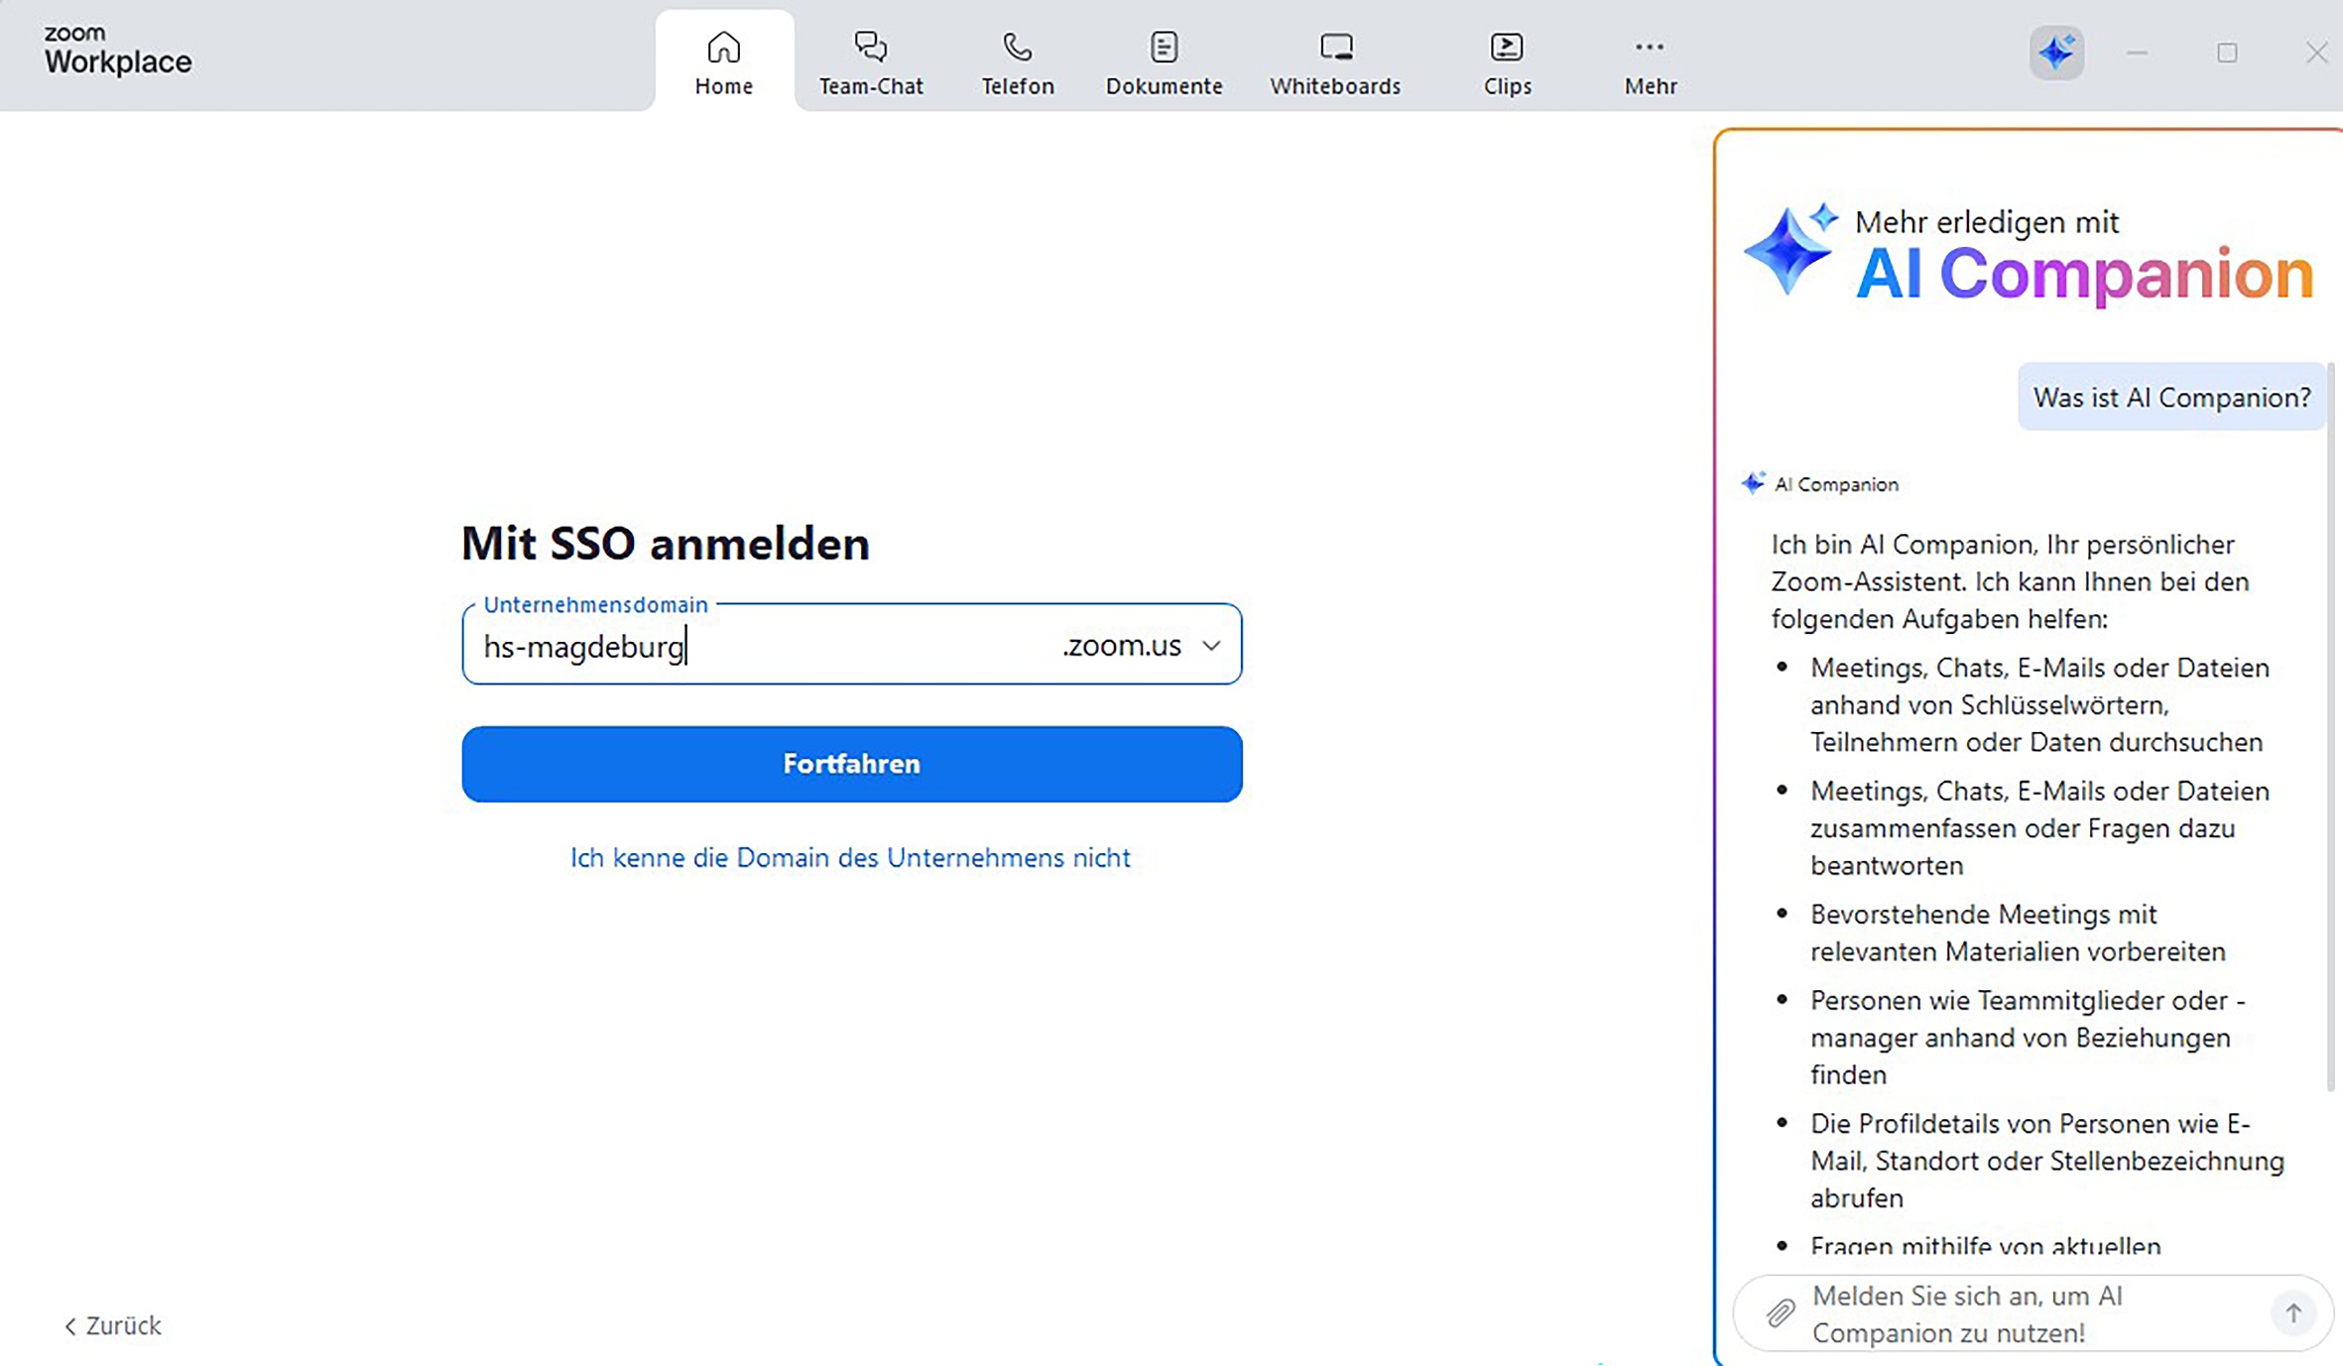Open the Telefon phone icon
This screenshot has height=1366, width=2343.
[1017, 48]
